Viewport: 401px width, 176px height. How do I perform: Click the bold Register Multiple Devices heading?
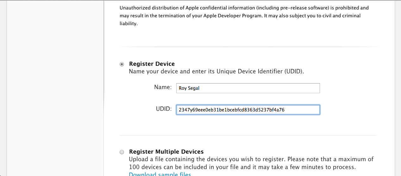[166, 152]
